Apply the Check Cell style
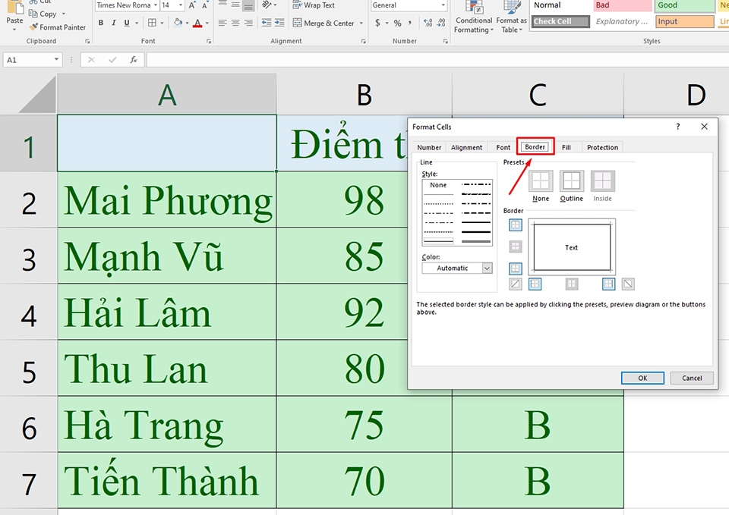 click(560, 21)
